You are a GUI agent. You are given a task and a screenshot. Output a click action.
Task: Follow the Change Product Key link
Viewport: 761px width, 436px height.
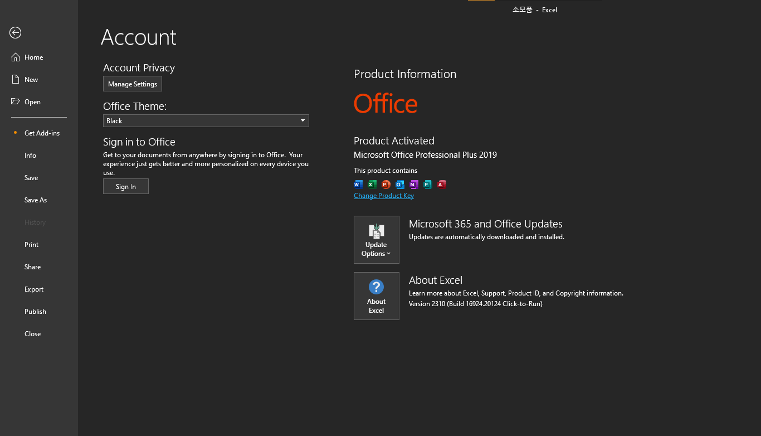tap(384, 196)
